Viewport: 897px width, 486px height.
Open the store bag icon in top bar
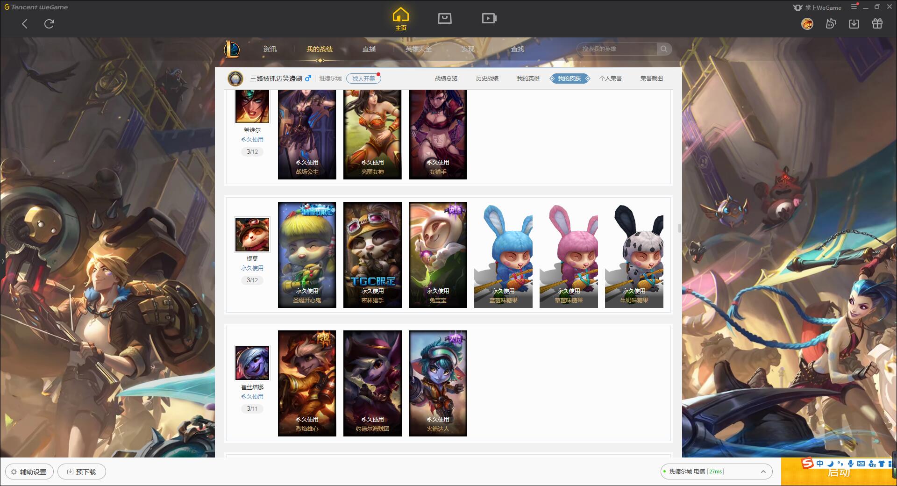click(x=444, y=18)
